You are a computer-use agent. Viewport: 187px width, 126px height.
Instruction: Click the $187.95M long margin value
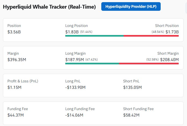pyautogui.click(x=74, y=59)
